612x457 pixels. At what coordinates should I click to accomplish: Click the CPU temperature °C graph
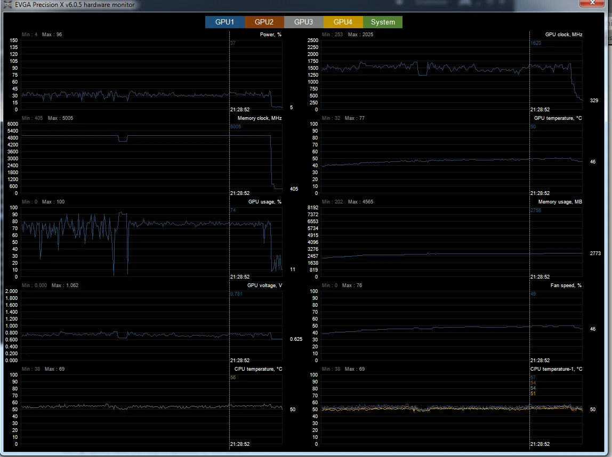(x=152, y=410)
